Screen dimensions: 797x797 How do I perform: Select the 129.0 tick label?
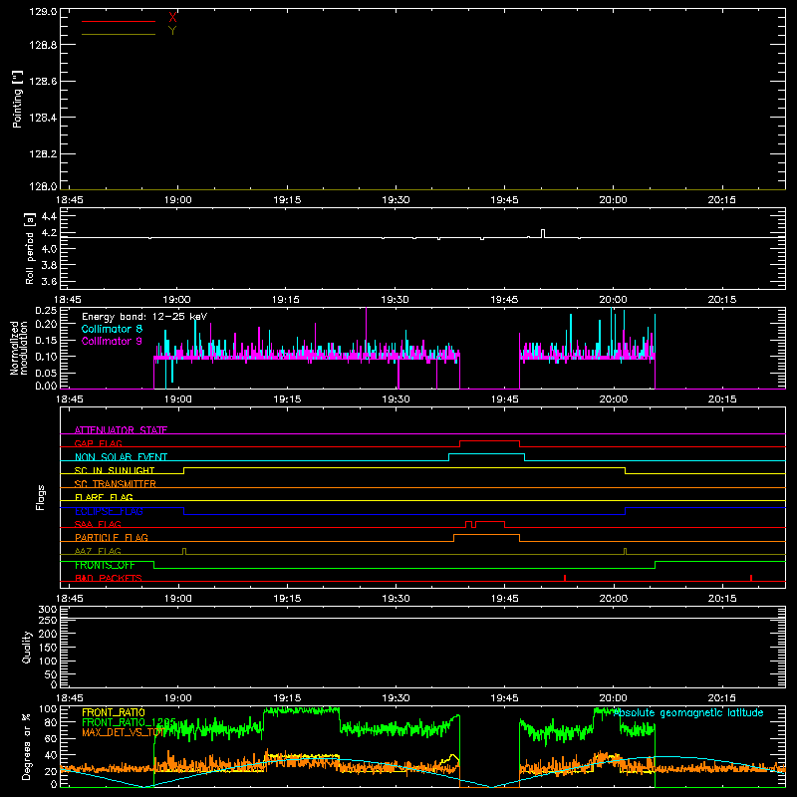click(43, 12)
